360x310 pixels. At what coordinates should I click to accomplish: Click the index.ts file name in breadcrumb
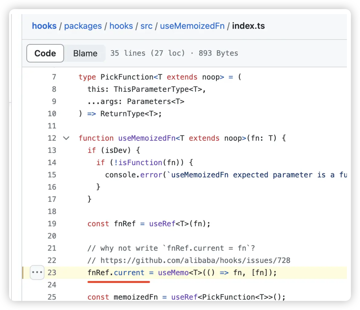coord(248,26)
